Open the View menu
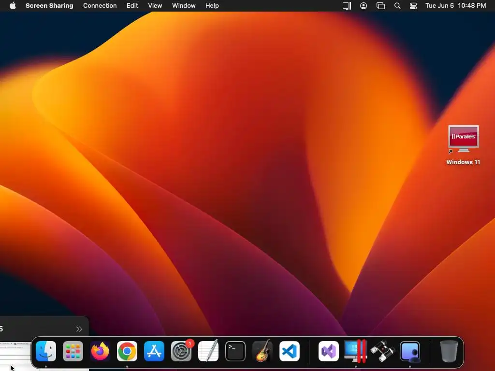This screenshot has width=495, height=371. coord(155,6)
